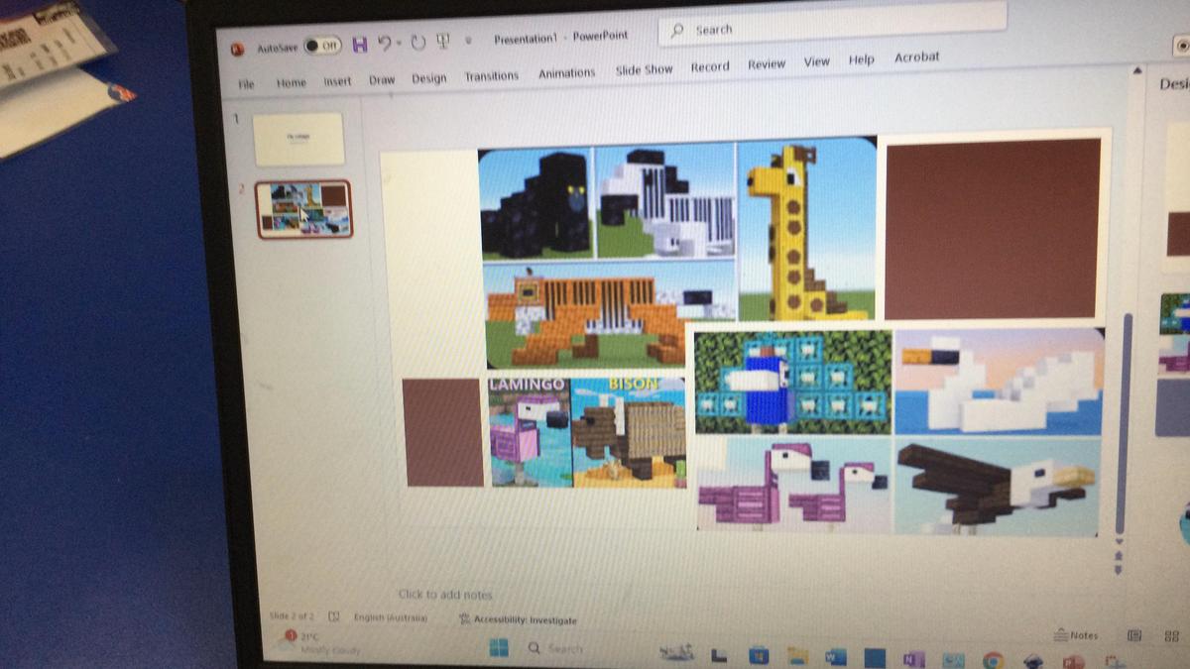Open Microsoft Store from the taskbar
Viewport: 1190px width, 669px height.
tap(759, 655)
